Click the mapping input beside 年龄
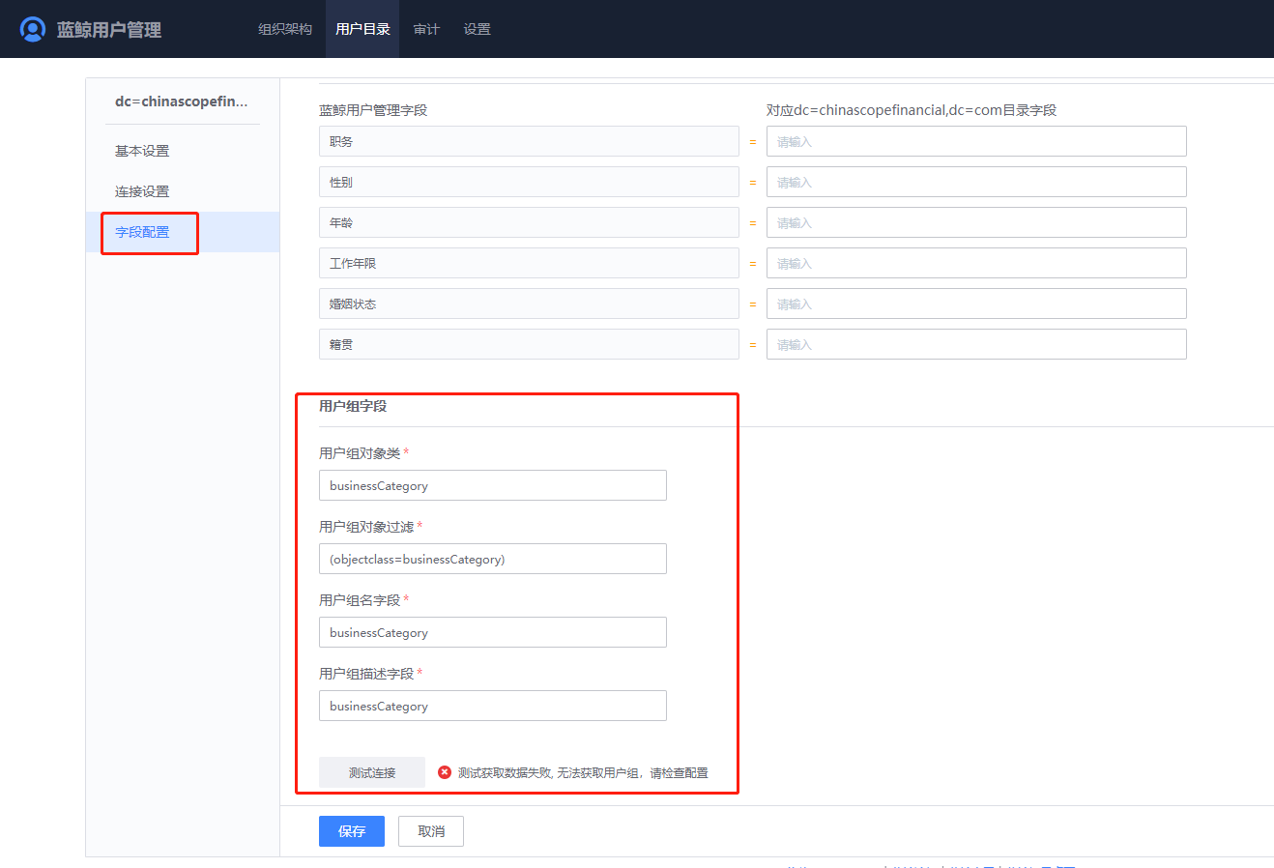The height and width of the screenshot is (868, 1274). [975, 222]
